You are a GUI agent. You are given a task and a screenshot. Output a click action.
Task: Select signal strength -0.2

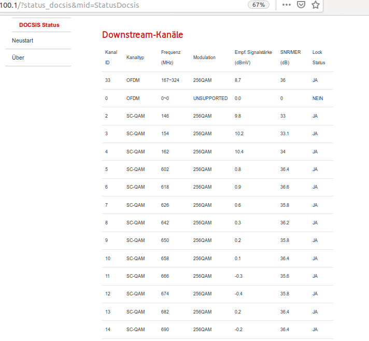[x=238, y=330]
